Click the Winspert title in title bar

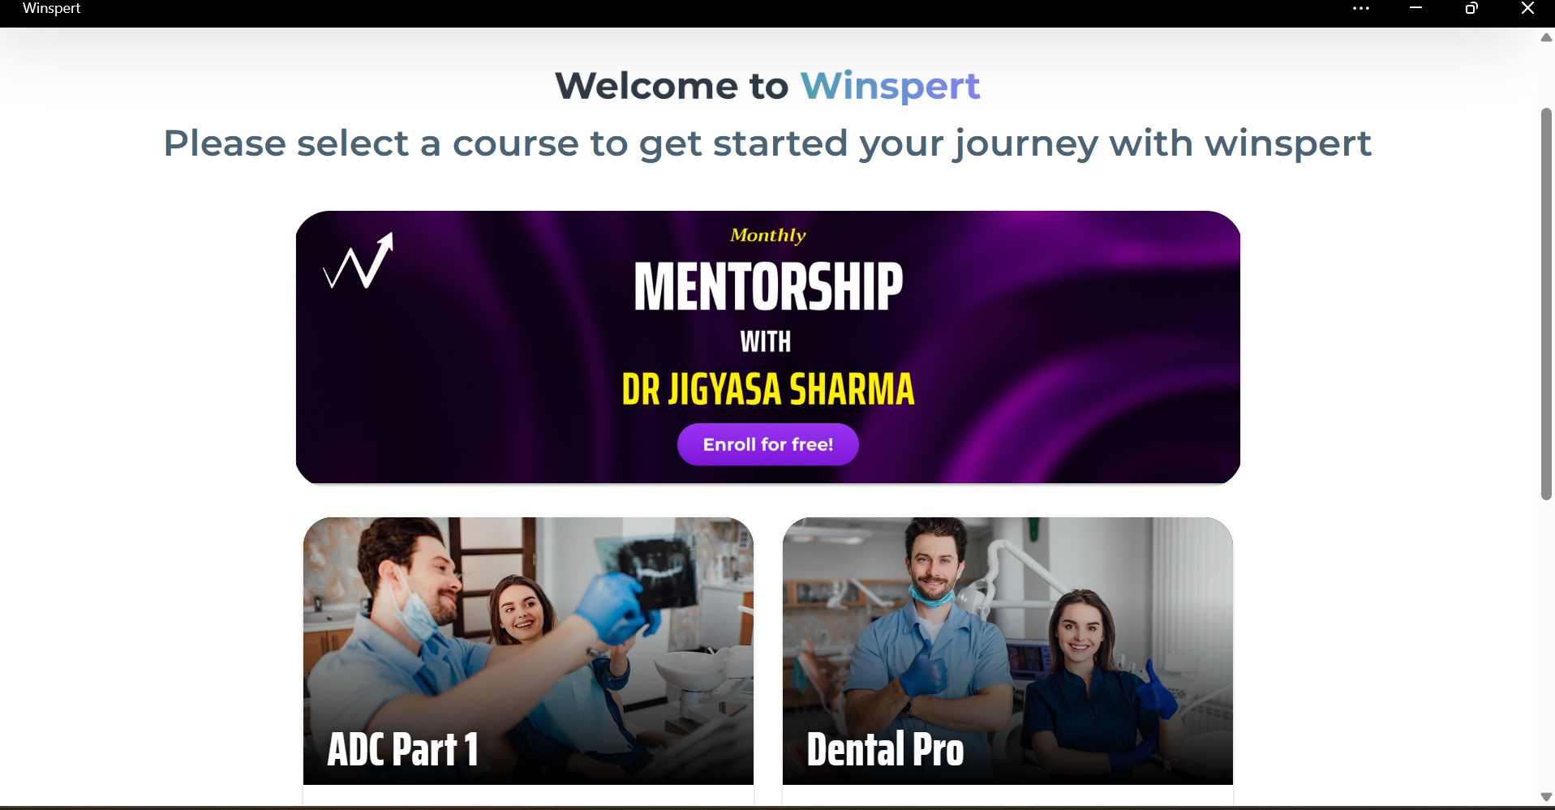pos(52,8)
